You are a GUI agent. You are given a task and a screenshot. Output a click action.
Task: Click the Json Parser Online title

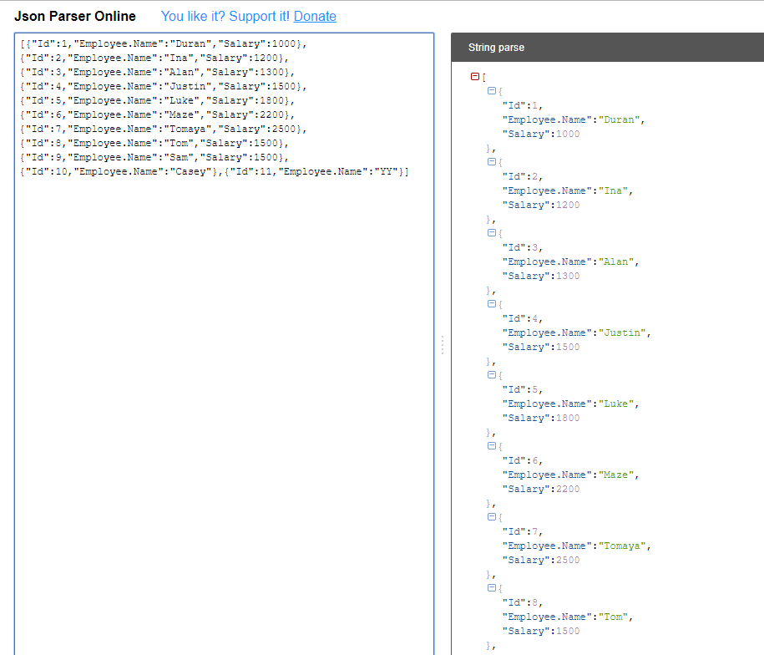click(75, 16)
